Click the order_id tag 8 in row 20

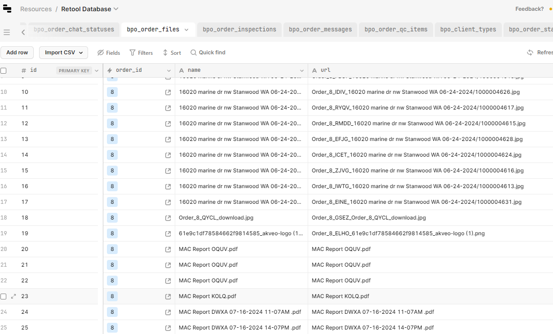(112, 249)
